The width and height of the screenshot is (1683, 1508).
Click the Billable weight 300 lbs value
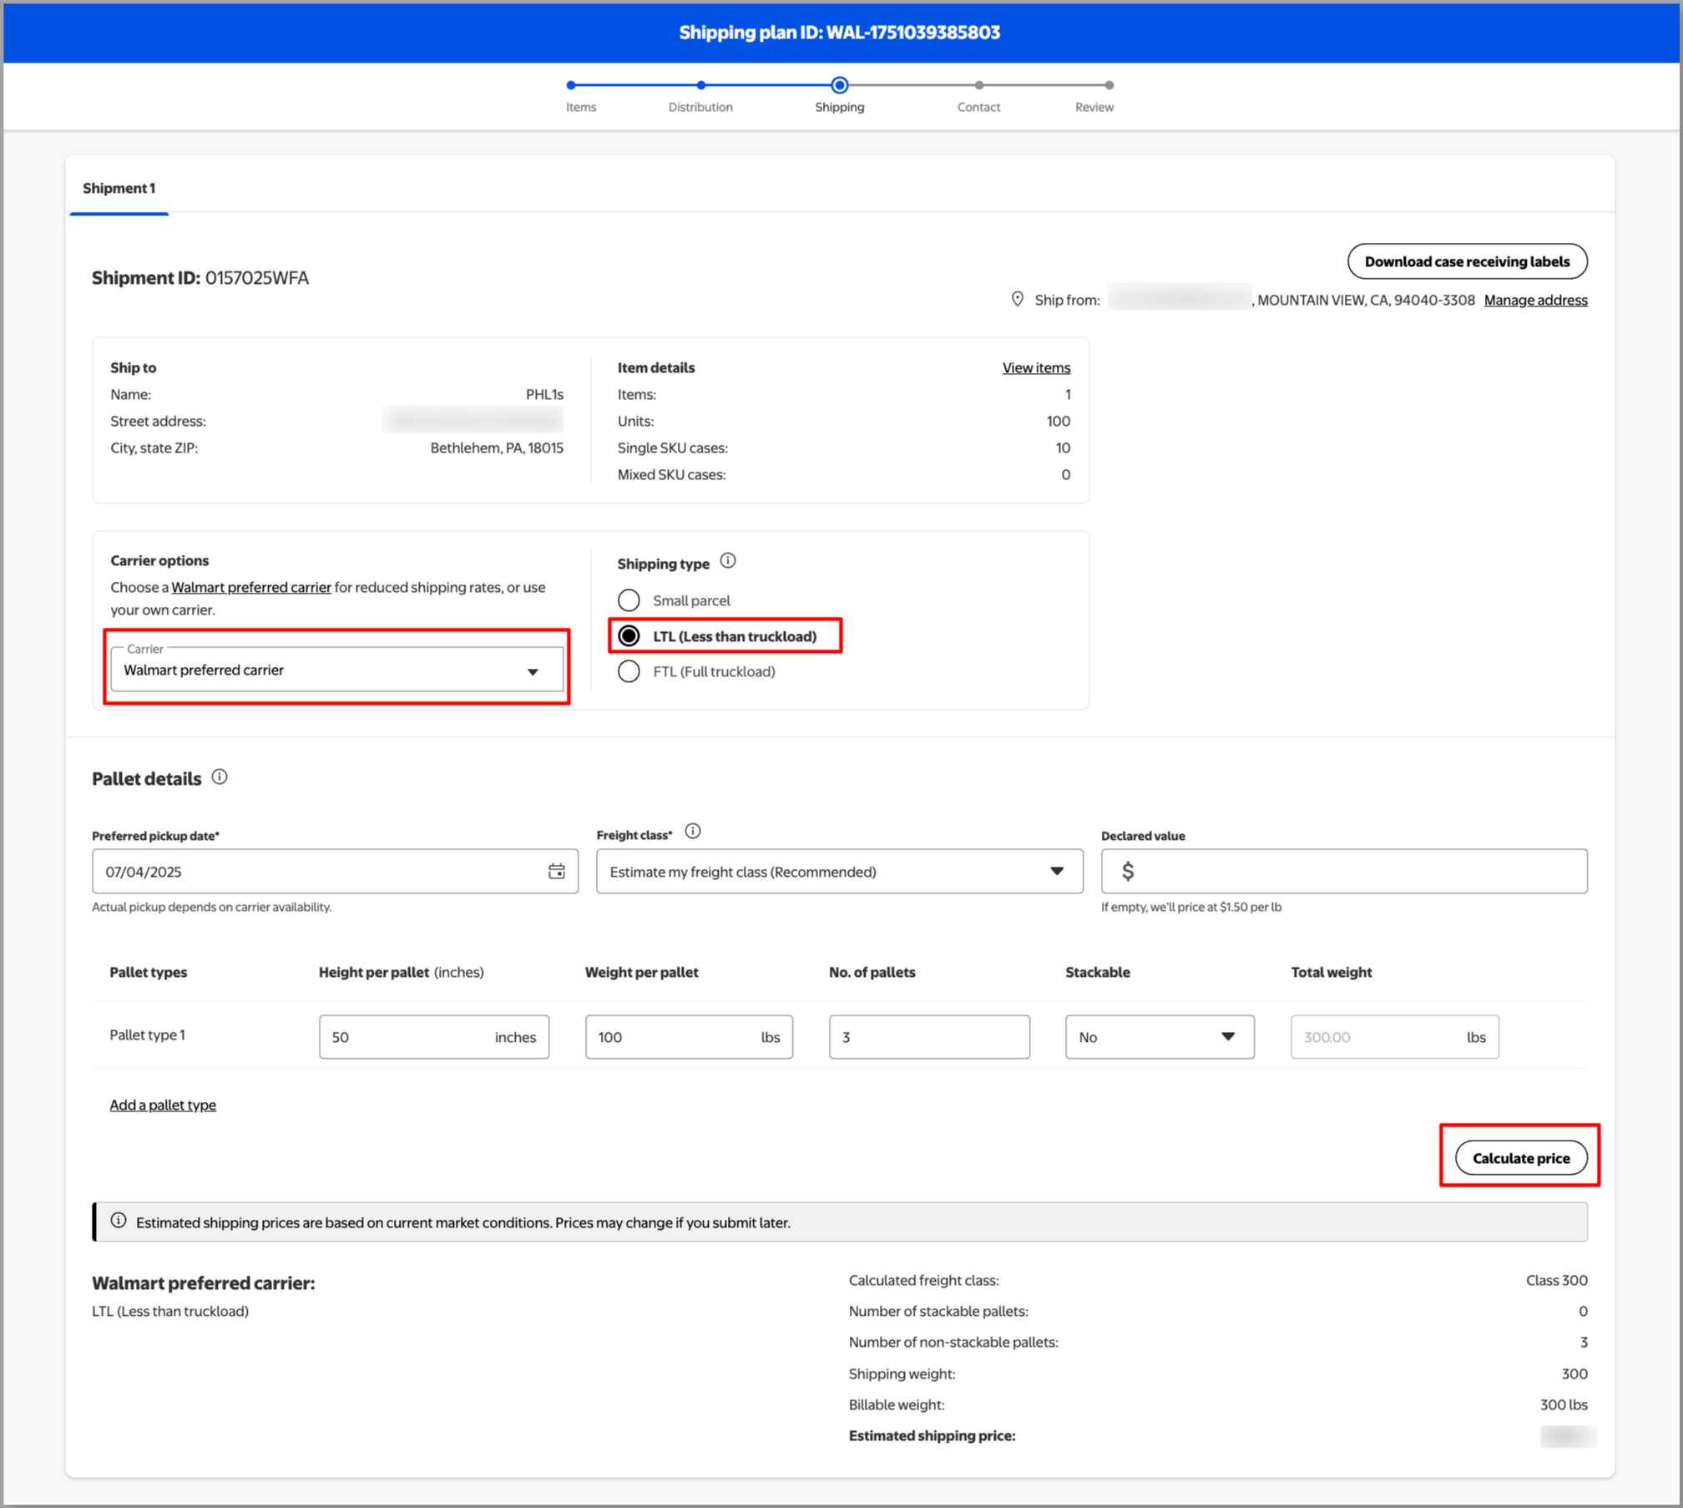coord(1563,1405)
